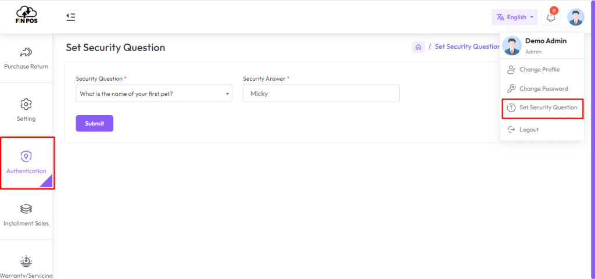This screenshot has width=595, height=279.
Task: Click the Demo Admin name in the menu
Action: pos(546,41)
